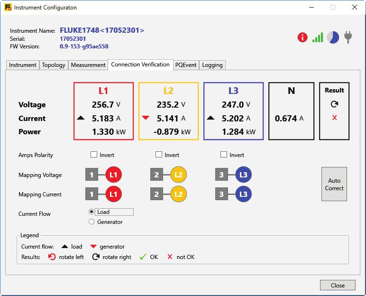This screenshot has height=296, width=366.
Task: Click L2 red generator arrow beside 5.141 A
Action: pyautogui.click(x=146, y=118)
